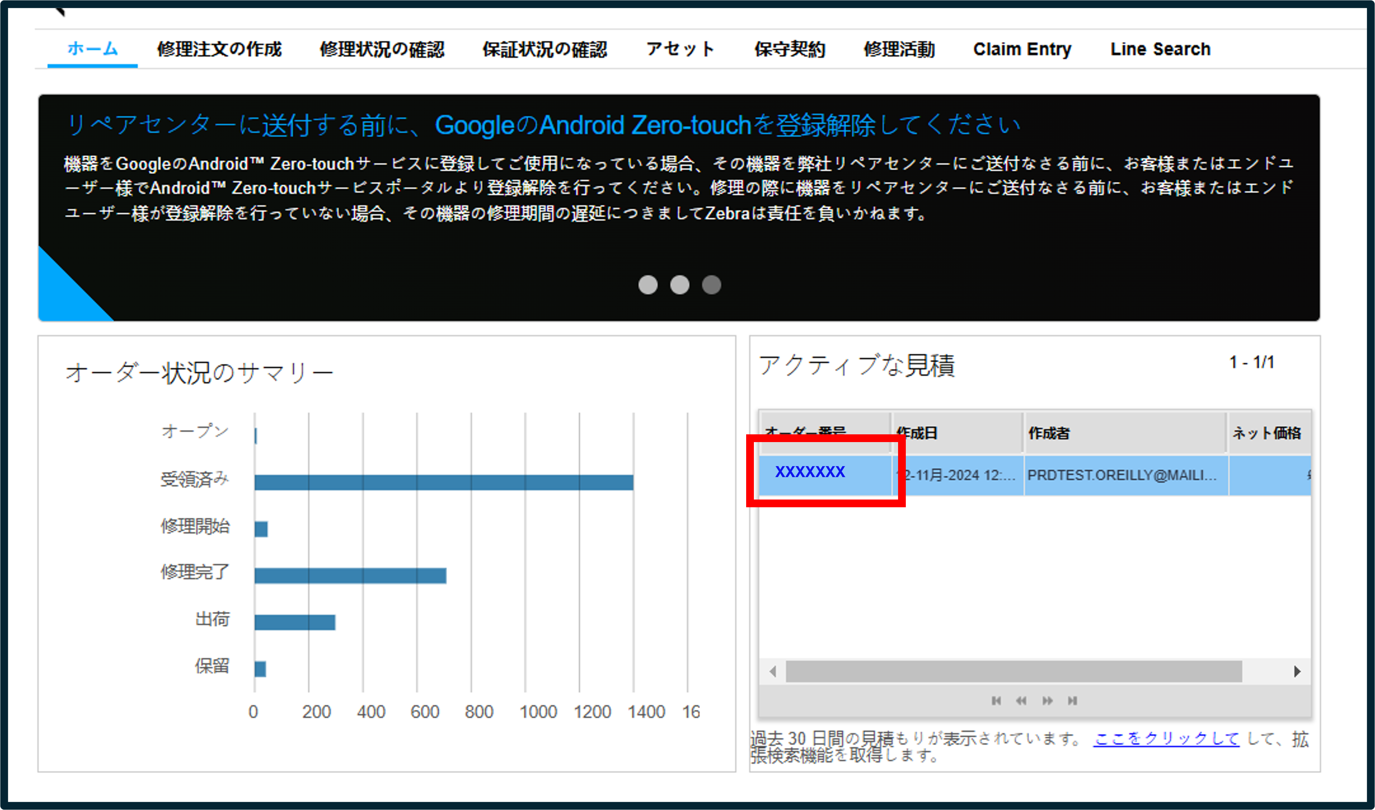Switch to 修理状況の確認 tab
Screen dimensions: 1375x810
382,48
